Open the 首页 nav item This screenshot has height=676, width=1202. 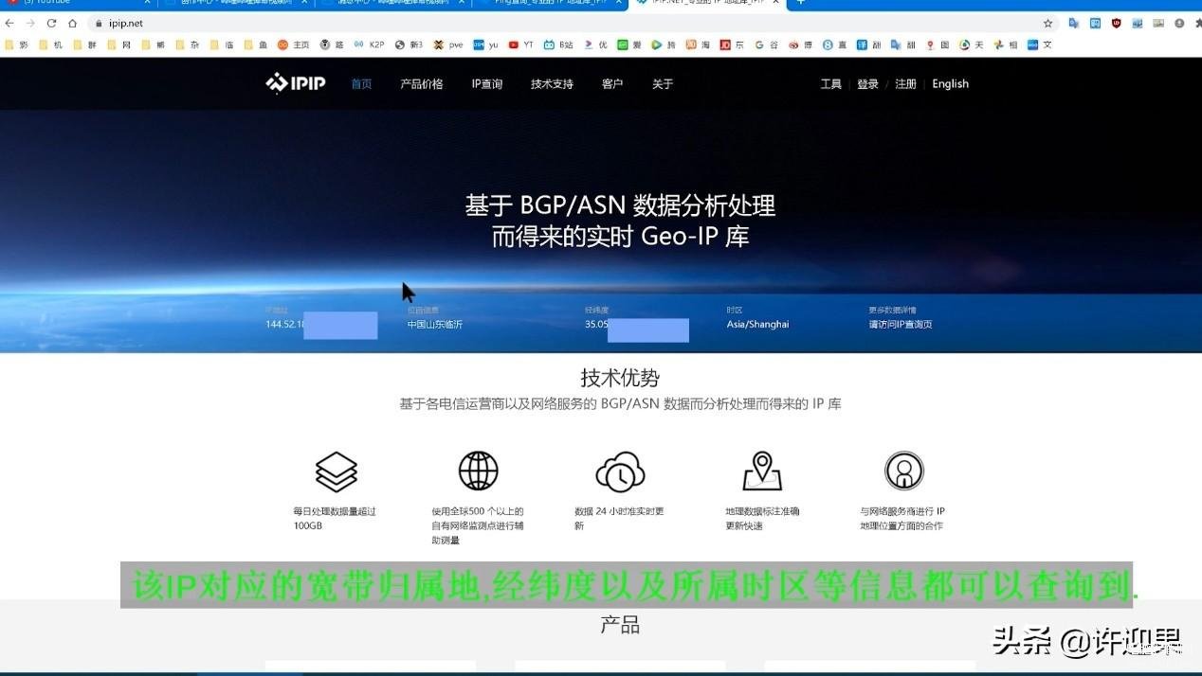pyautogui.click(x=361, y=84)
